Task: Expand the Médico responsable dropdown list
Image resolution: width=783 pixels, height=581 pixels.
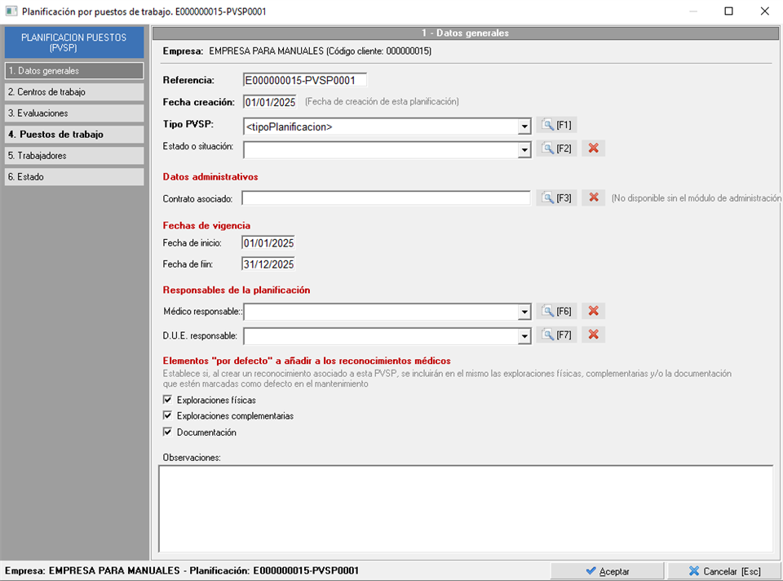Action: [x=524, y=312]
